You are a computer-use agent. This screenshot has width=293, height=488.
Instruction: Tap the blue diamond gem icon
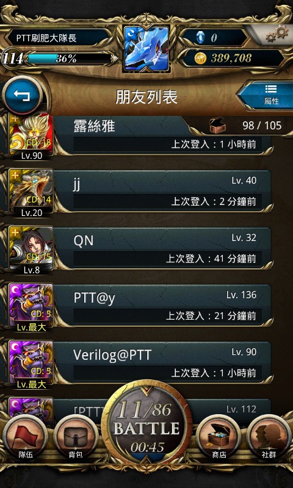(x=200, y=38)
